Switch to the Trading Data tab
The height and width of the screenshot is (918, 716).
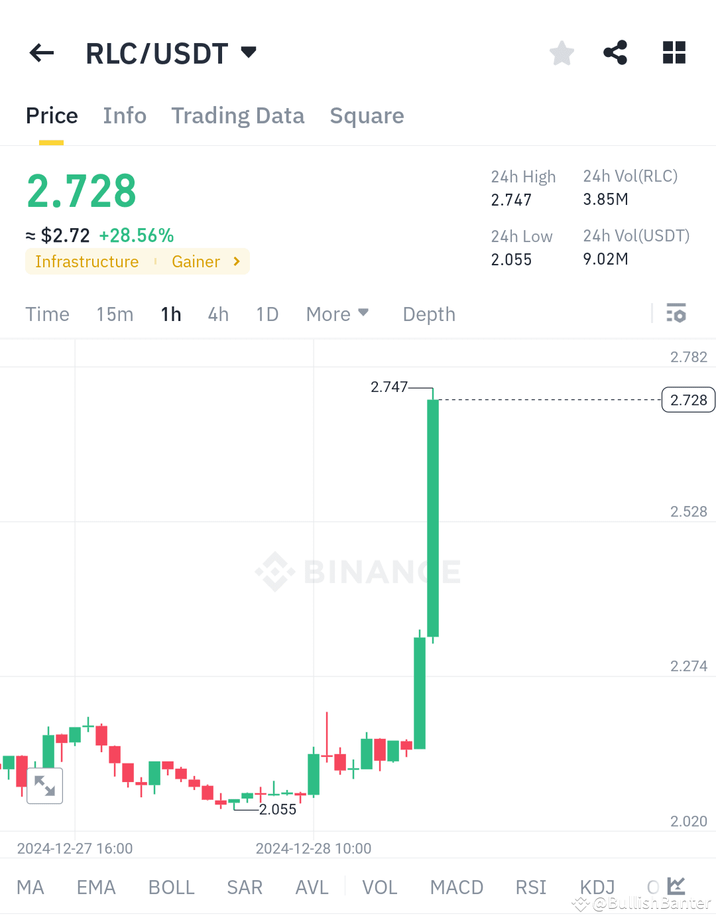coord(238,115)
